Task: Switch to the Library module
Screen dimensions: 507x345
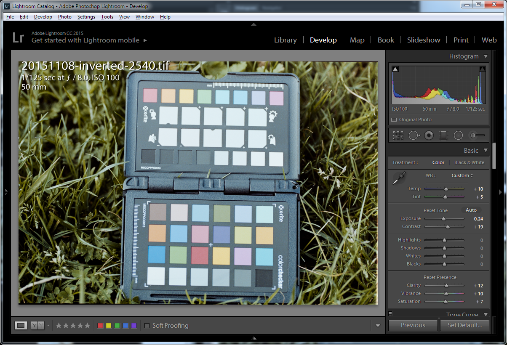Action: pos(285,40)
